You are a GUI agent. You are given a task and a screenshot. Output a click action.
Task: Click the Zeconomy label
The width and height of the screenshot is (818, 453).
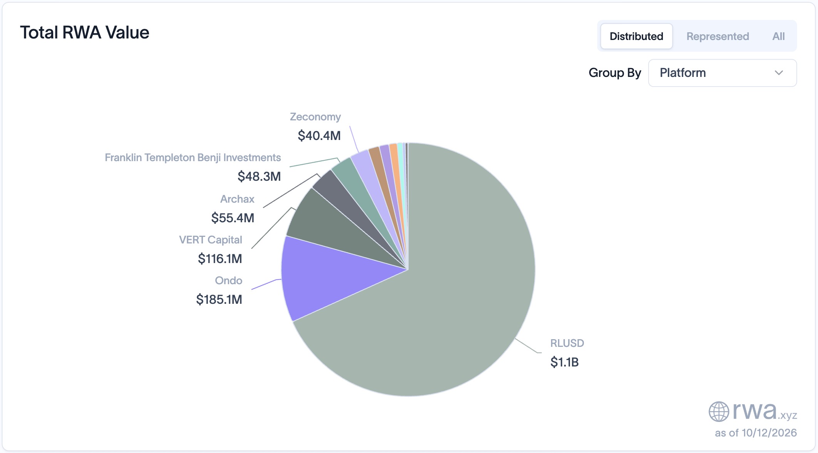(x=315, y=117)
